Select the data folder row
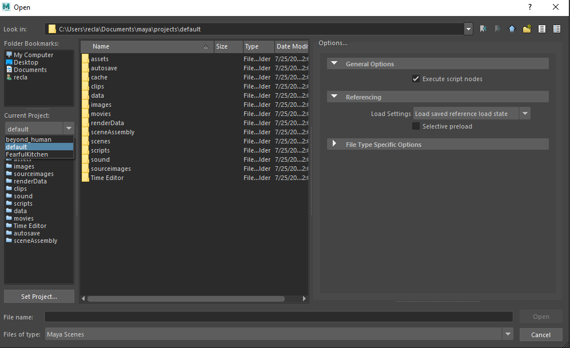The image size is (570, 348). click(194, 95)
